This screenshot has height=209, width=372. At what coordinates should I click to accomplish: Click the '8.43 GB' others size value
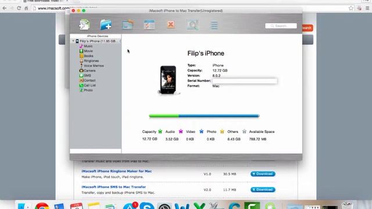(234, 139)
